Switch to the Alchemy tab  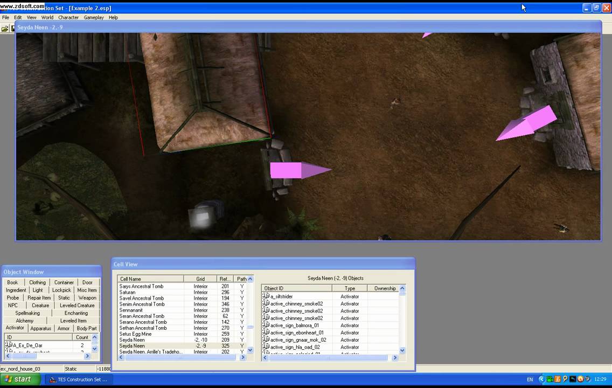(x=25, y=321)
